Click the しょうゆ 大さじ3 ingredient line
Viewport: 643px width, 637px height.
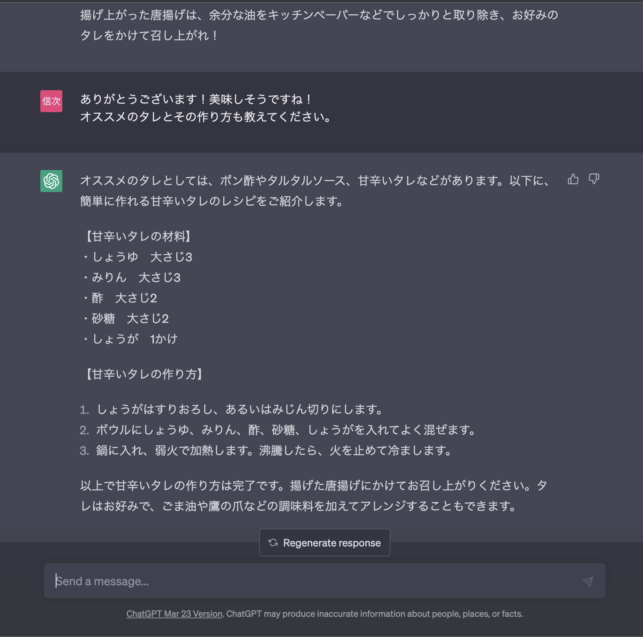pos(138,257)
